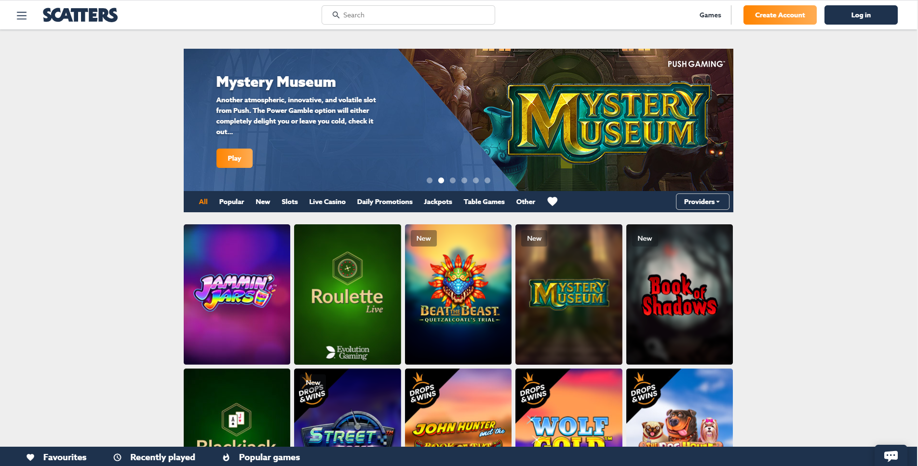Click the Favourites heart icon in bottom bar
Viewport: 918px width, 466px height.
click(x=30, y=457)
